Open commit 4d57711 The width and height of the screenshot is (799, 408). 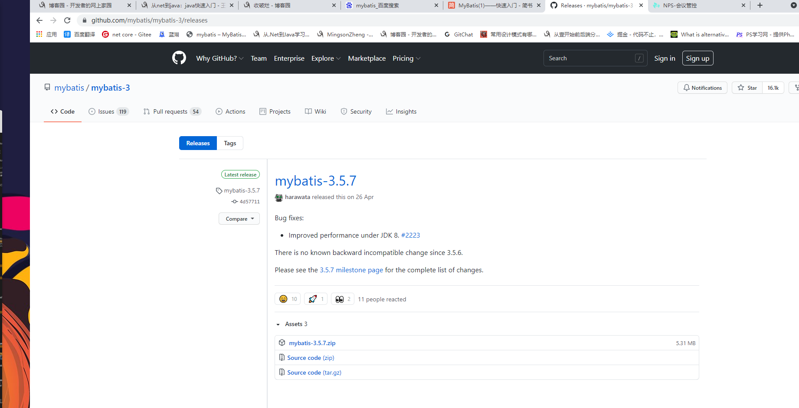tap(249, 202)
